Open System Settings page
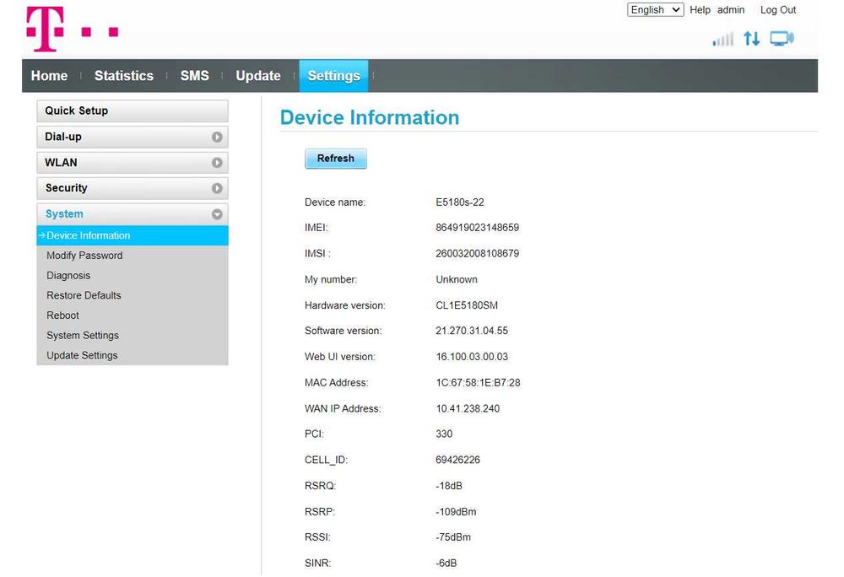 (x=83, y=335)
